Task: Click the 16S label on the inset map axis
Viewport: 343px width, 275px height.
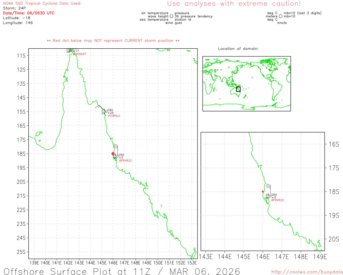Action: (x=334, y=144)
